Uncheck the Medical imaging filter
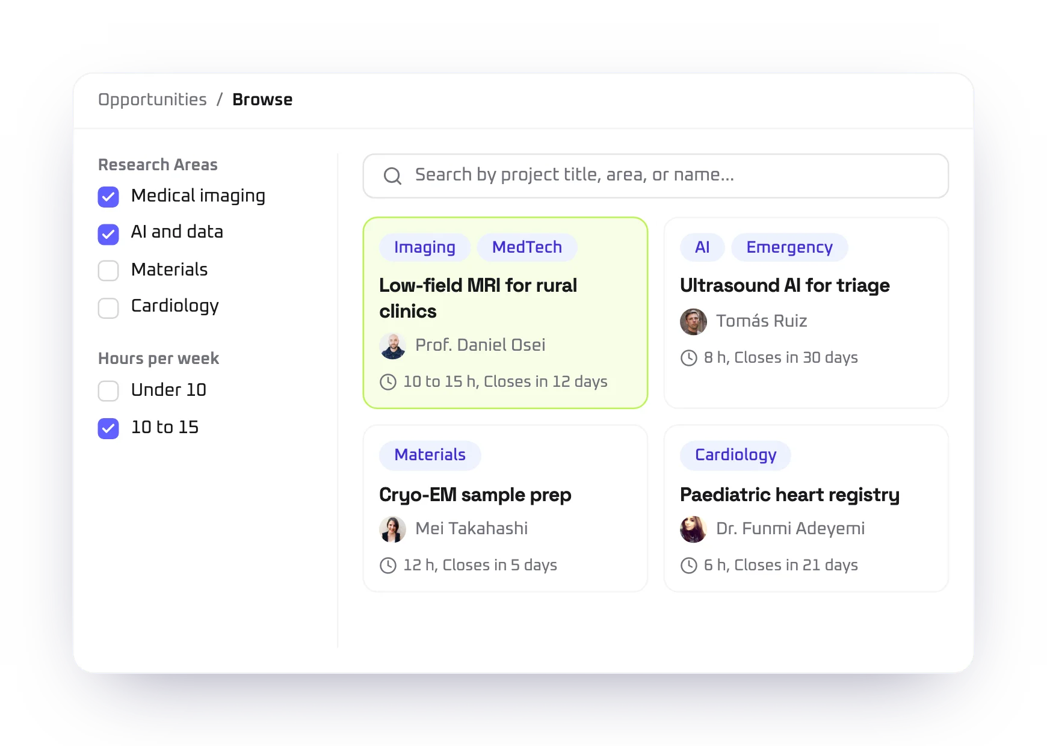 pyautogui.click(x=108, y=197)
